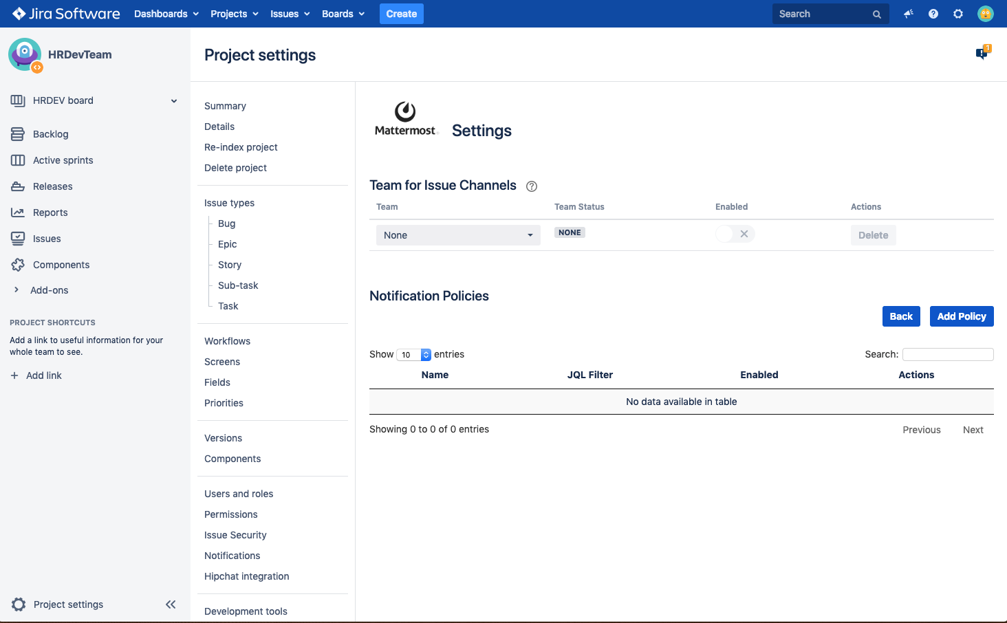Screen dimensions: 1007x623
Task: Click the megaphone announcements icon
Action: click(x=908, y=14)
